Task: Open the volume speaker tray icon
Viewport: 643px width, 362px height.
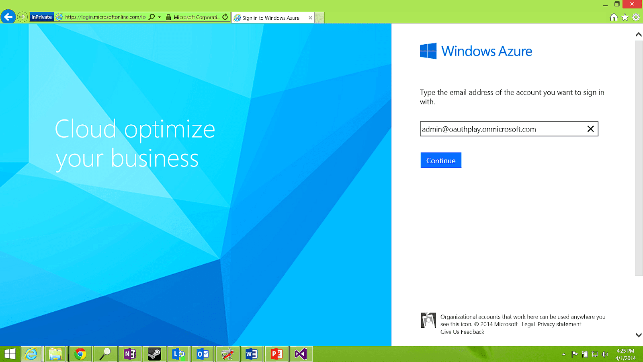Action: [x=605, y=354]
